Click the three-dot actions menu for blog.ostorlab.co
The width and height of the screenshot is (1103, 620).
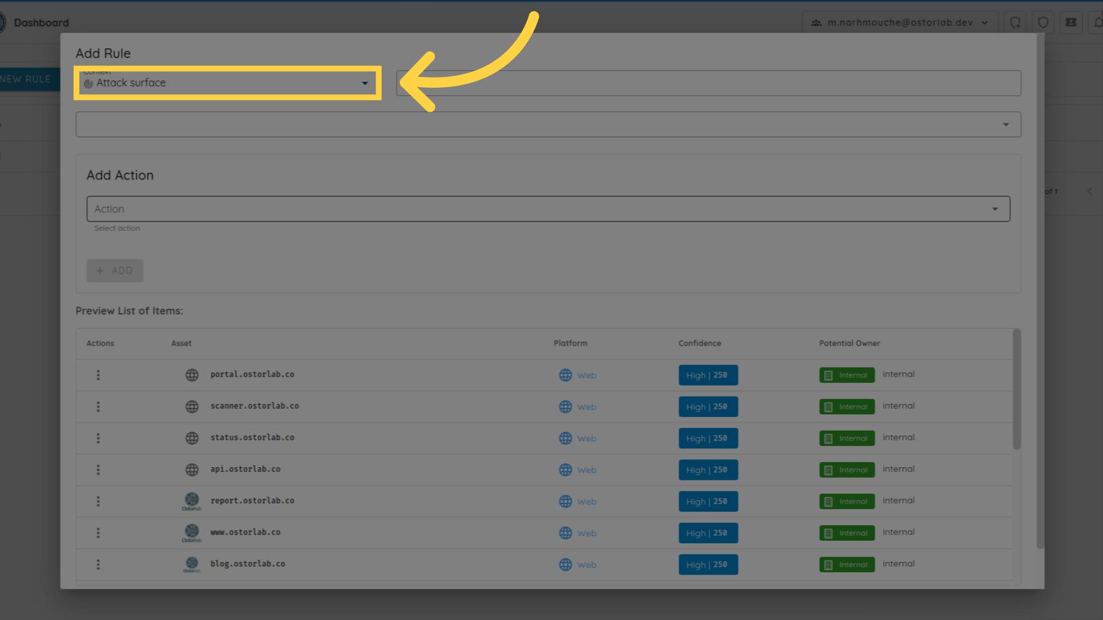pyautogui.click(x=97, y=564)
